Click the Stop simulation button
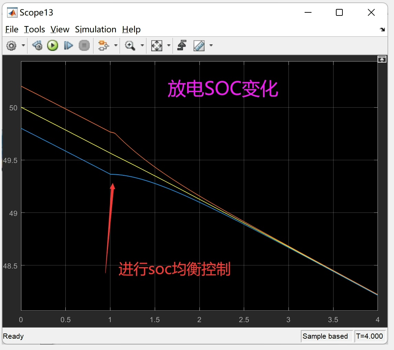This screenshot has width=394, height=350. coord(84,46)
